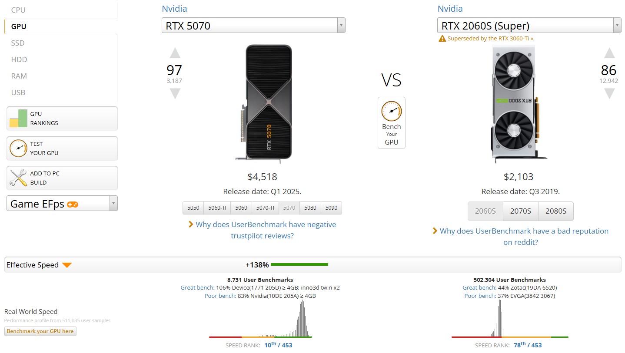625x353 pixels.
Task: Switch to the CPU category tab
Action: (18, 10)
